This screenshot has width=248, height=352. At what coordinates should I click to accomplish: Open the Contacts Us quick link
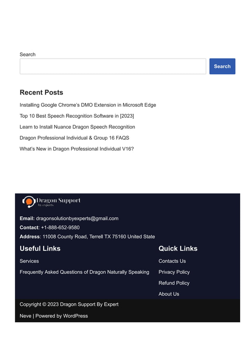click(x=172, y=261)
